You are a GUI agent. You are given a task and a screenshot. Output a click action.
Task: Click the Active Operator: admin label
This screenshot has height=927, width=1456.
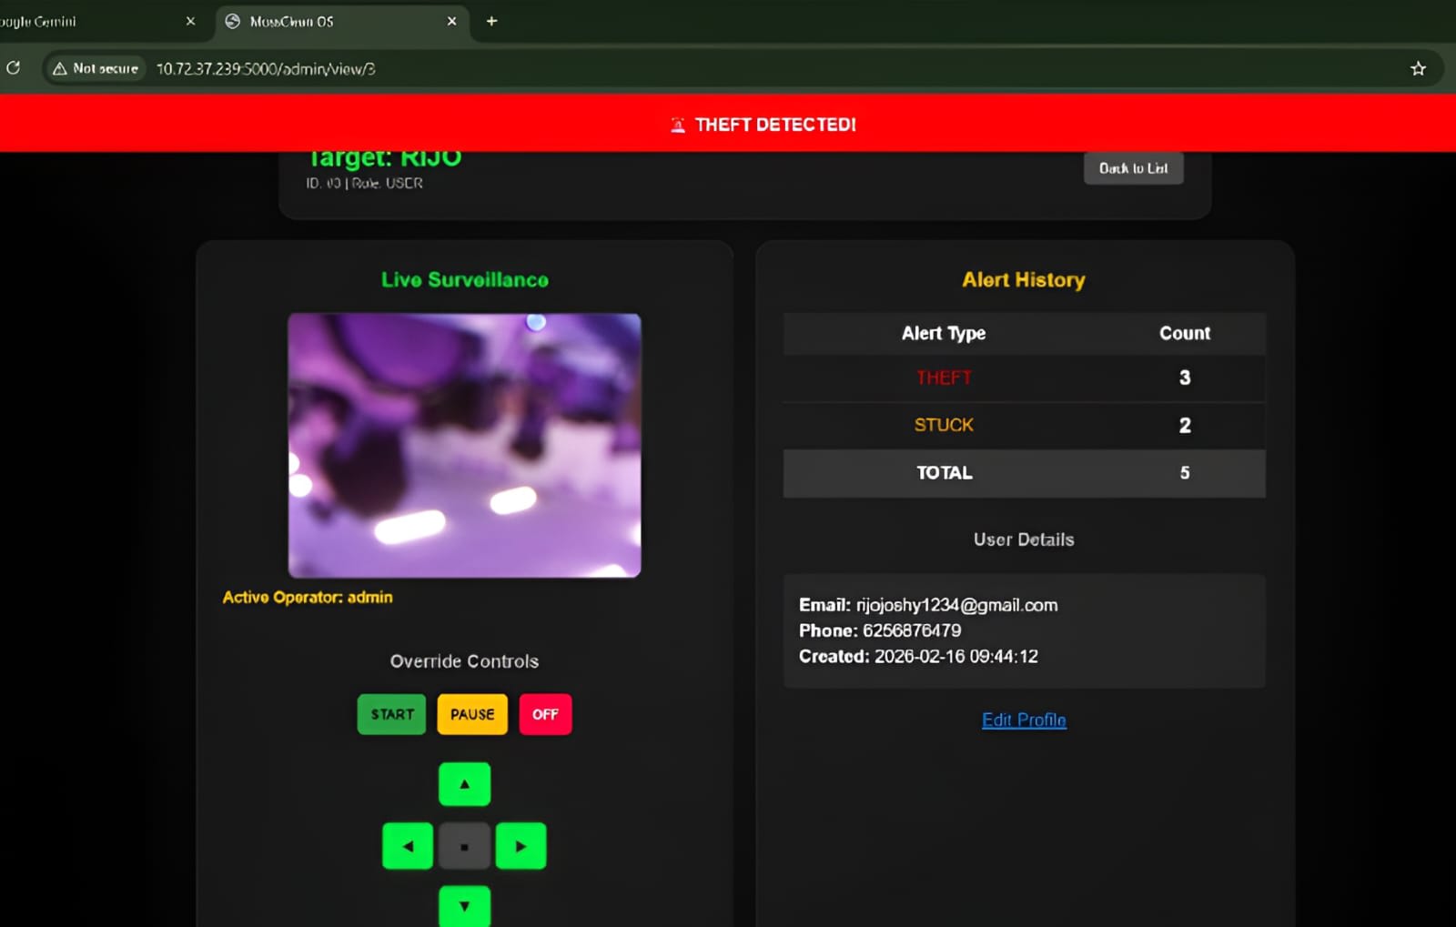(308, 597)
